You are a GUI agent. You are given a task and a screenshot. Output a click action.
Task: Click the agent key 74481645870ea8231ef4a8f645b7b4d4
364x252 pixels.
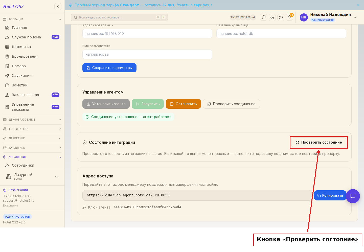click(147, 207)
